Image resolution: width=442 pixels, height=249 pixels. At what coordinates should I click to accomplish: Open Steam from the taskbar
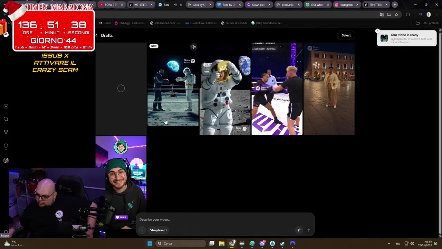coord(282,243)
